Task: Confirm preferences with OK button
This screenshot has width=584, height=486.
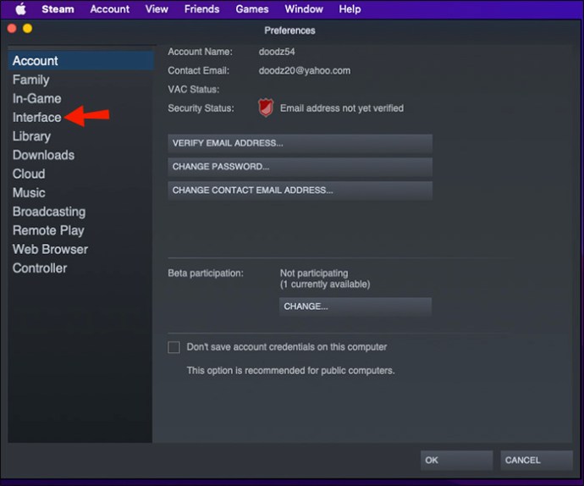Action: click(x=457, y=461)
